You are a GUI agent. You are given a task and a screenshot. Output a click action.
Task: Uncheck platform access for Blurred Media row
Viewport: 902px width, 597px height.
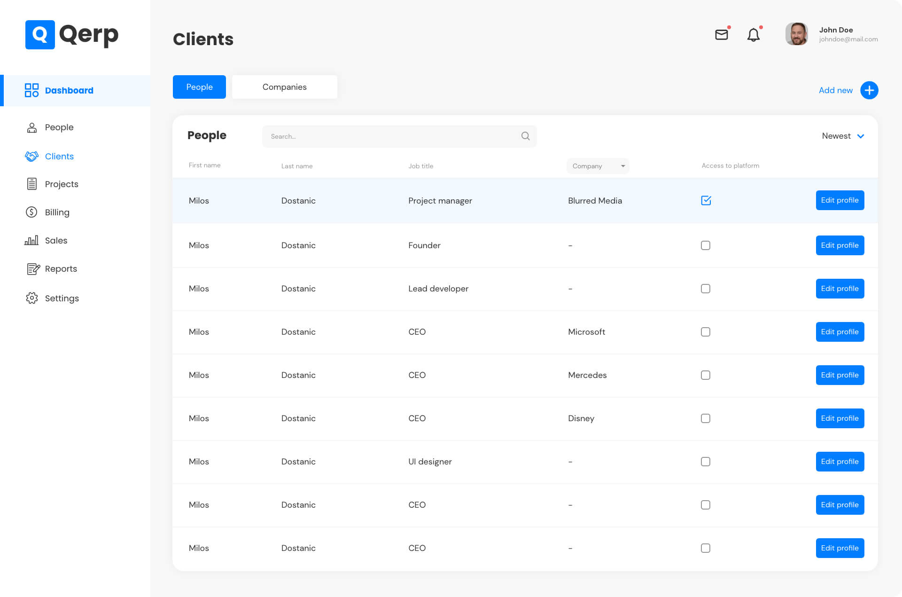click(x=706, y=201)
